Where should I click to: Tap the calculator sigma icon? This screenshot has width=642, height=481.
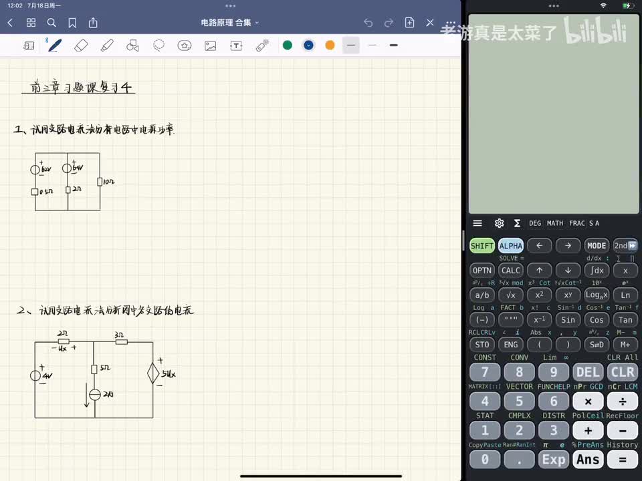(517, 223)
